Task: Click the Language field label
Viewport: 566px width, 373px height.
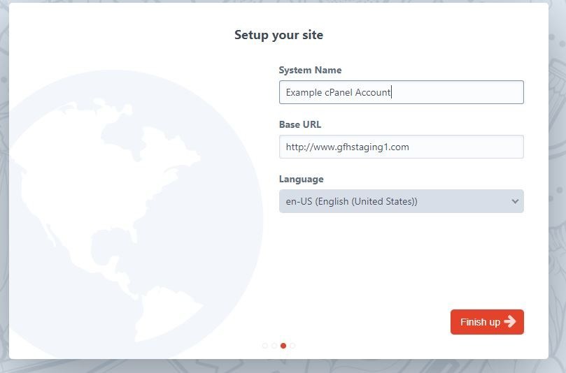Action: point(302,179)
